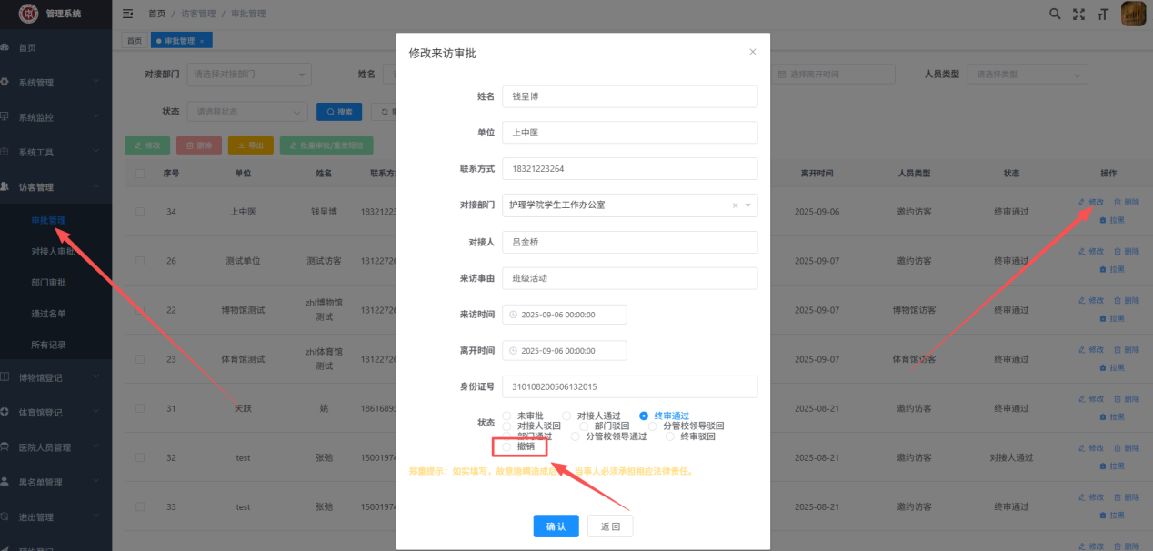Select the 未审批 status radio button
The image size is (1153, 551).
pos(507,416)
